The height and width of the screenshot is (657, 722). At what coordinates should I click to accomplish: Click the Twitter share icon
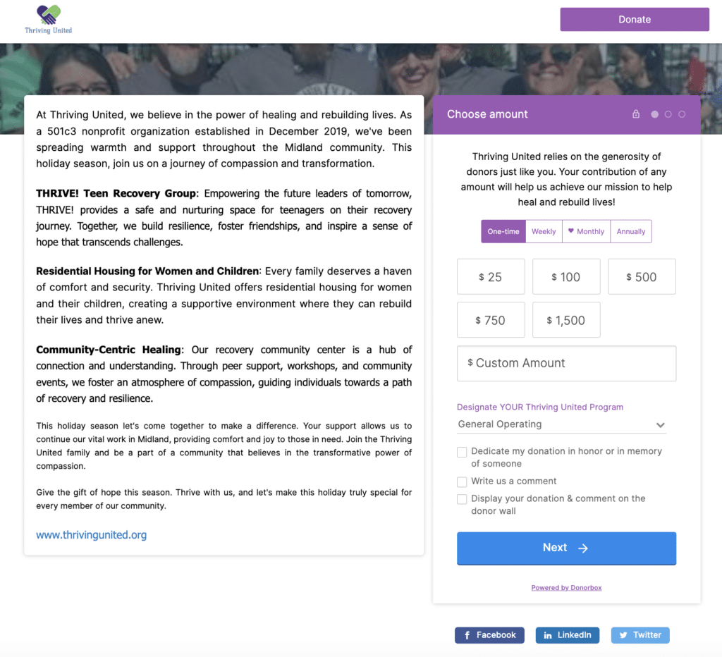coord(622,634)
